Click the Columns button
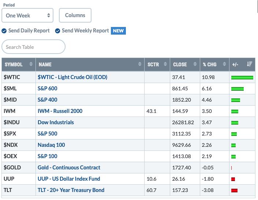The image size is (258, 200). 75,15
